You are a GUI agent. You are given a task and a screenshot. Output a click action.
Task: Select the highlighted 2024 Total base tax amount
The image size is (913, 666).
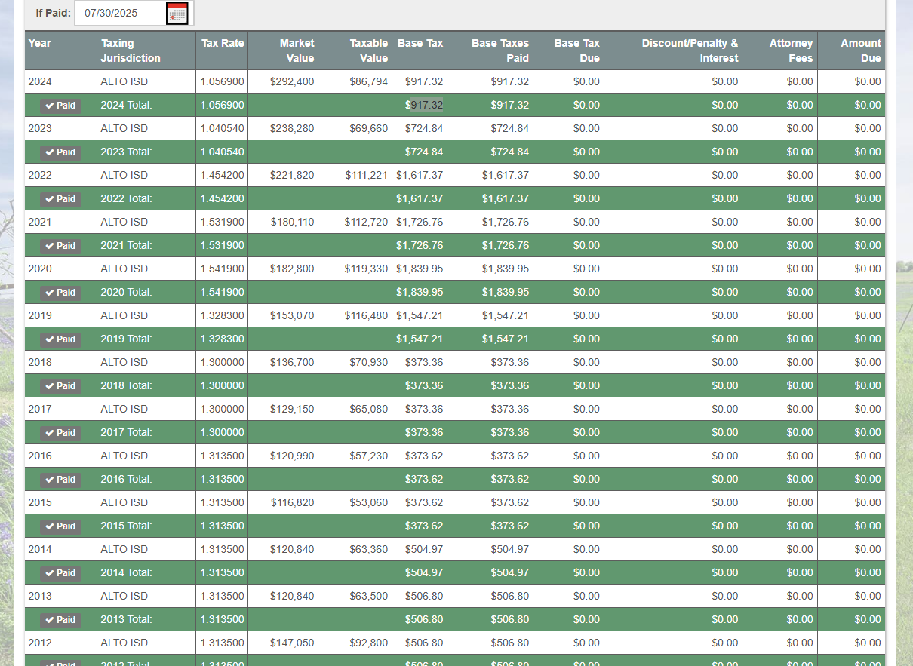click(426, 105)
